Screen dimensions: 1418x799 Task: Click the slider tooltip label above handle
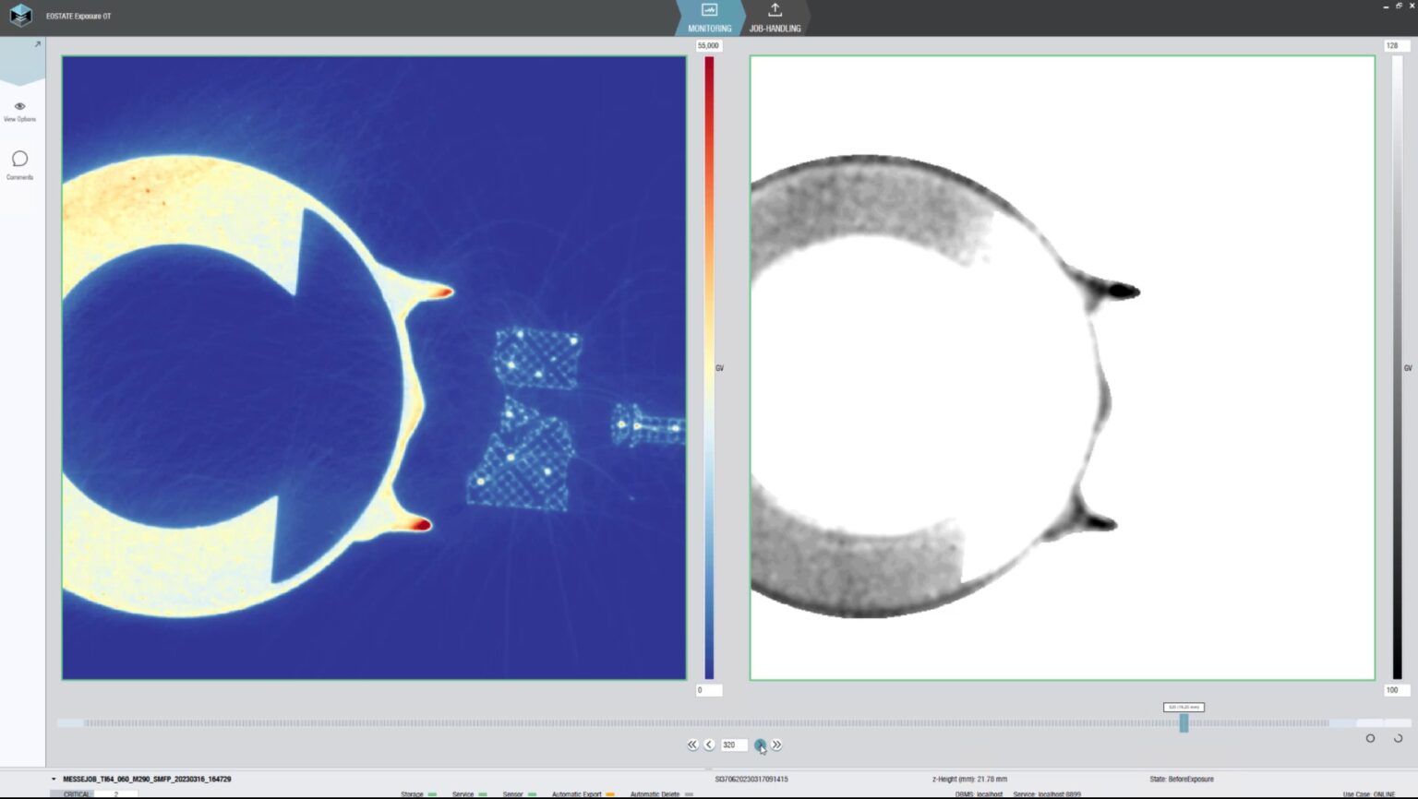tap(1184, 708)
